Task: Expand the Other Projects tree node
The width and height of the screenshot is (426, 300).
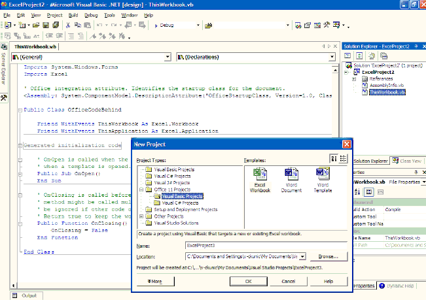Action: (x=141, y=216)
